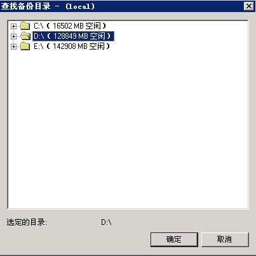Click the C:\ drive folder icon
Viewport: 256px width, 256px height.
(25, 26)
